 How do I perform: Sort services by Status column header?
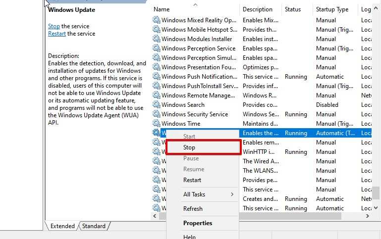[x=293, y=9]
